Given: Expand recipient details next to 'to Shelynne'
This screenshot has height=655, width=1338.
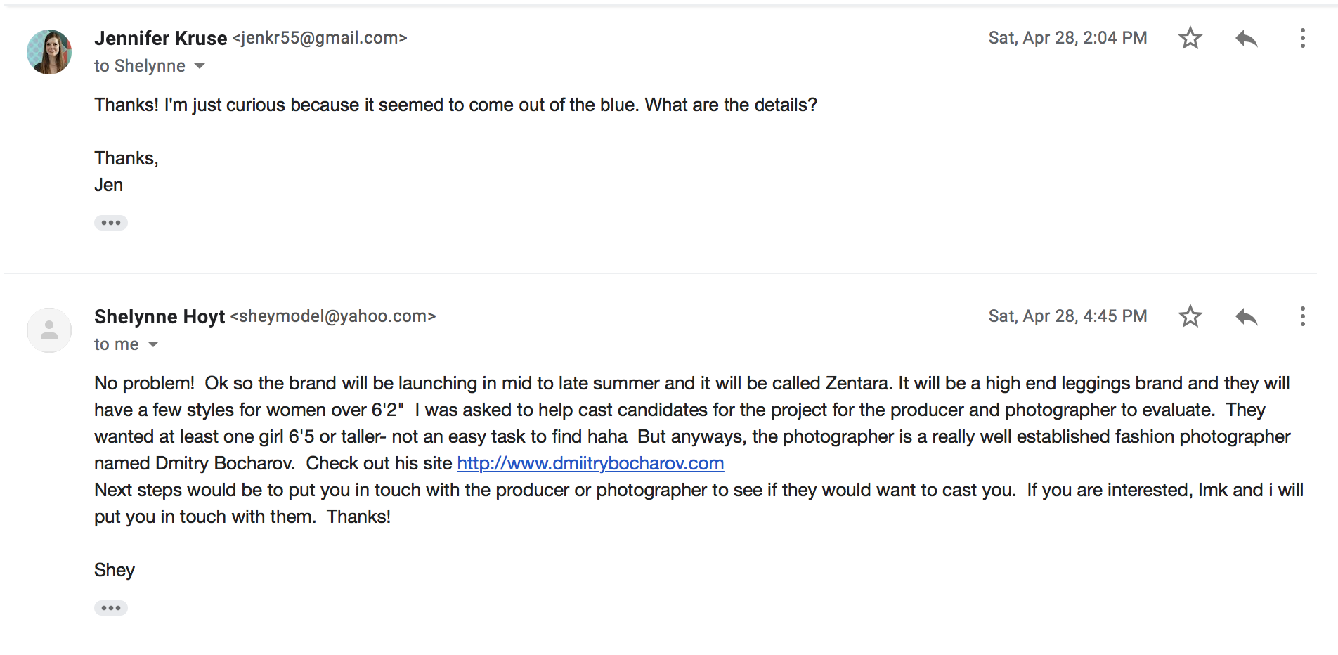Looking at the screenshot, I should (x=200, y=66).
